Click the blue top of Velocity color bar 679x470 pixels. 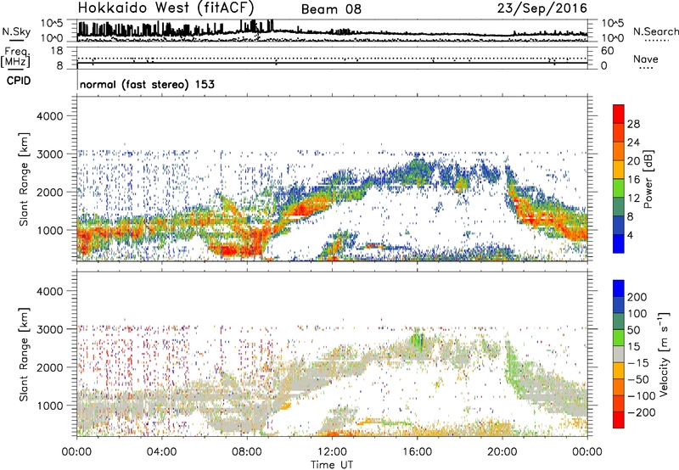(x=619, y=288)
